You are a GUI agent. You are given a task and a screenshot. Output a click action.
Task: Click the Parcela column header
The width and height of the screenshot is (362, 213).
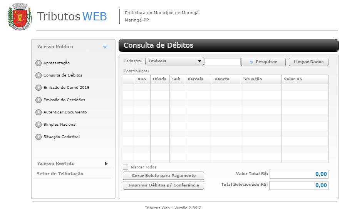point(199,79)
